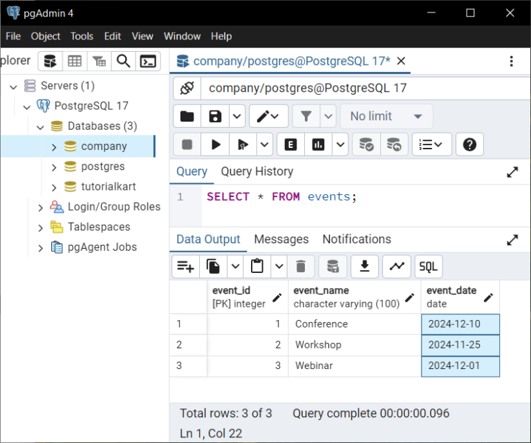The width and height of the screenshot is (531, 443).
Task: Click the Rollback transaction icon
Action: point(394,144)
